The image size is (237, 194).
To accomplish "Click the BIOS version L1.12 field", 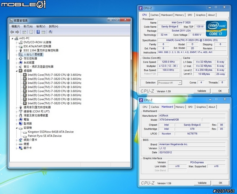I will click(x=192, y=148).
